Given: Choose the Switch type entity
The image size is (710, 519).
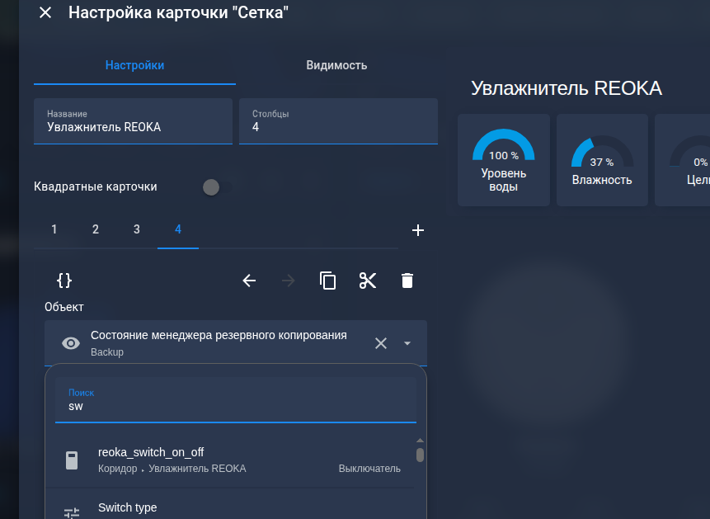Looking at the screenshot, I should (x=230, y=504).
